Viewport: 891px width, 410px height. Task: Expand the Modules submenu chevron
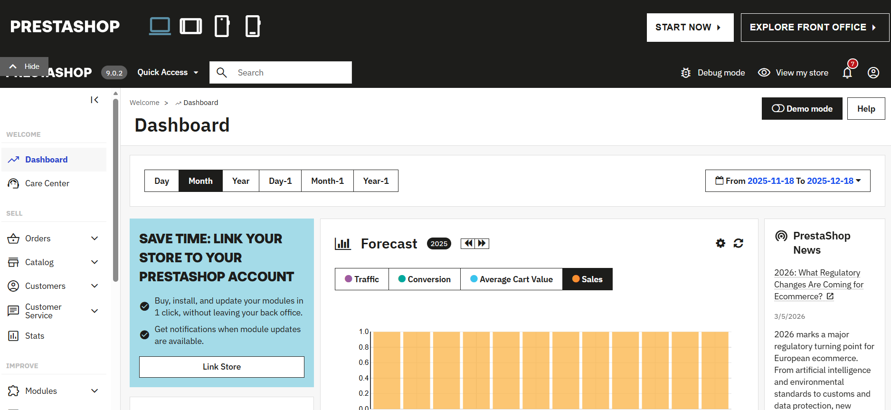(x=95, y=391)
